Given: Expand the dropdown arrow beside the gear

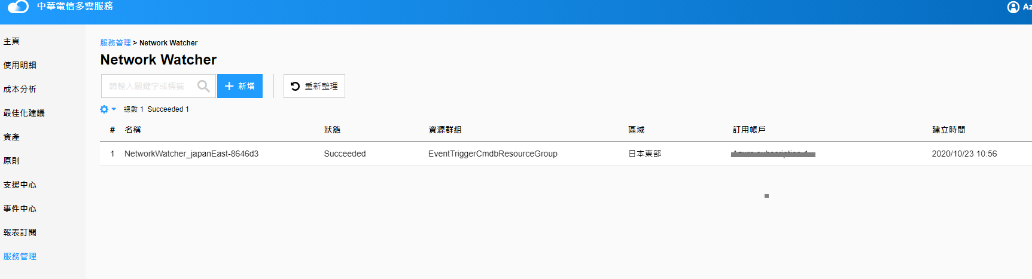Looking at the screenshot, I should 114,109.
